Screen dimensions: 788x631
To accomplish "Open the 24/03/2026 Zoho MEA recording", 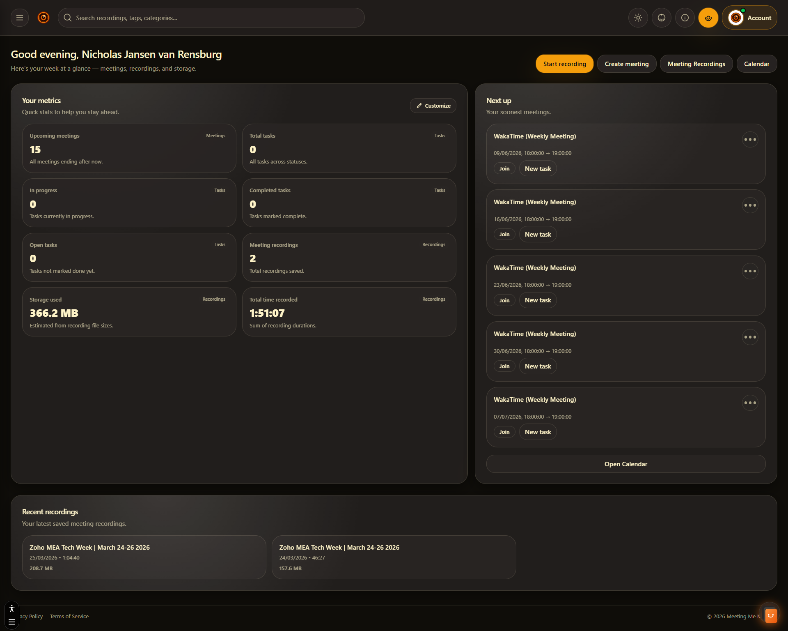I will 394,557.
